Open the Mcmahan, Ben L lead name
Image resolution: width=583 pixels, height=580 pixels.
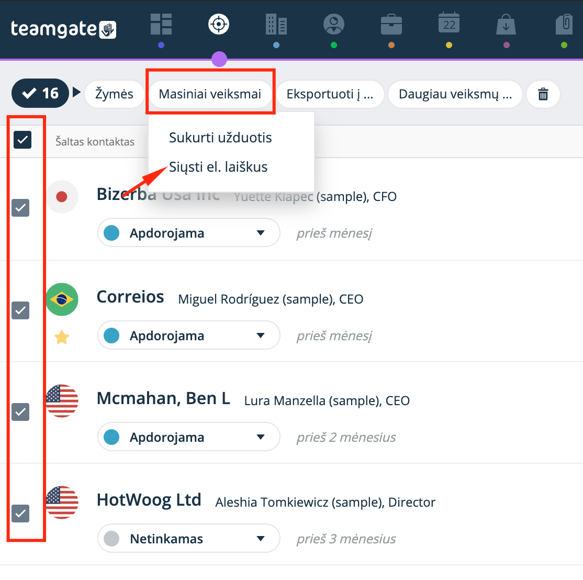click(x=163, y=398)
